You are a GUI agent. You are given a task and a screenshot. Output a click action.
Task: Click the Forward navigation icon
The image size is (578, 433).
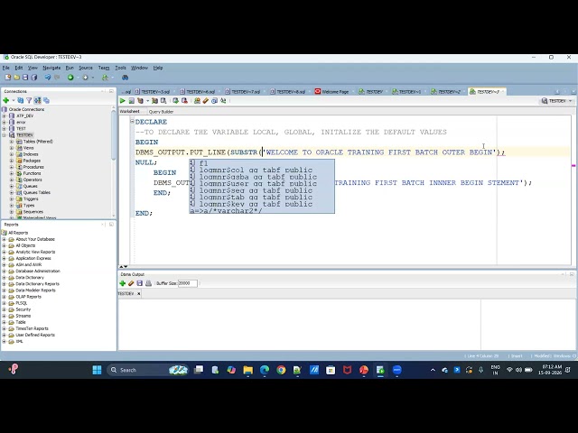click(85, 78)
